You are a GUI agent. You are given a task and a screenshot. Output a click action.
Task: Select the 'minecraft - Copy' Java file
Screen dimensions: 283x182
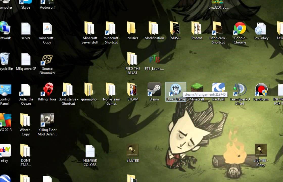point(47,33)
